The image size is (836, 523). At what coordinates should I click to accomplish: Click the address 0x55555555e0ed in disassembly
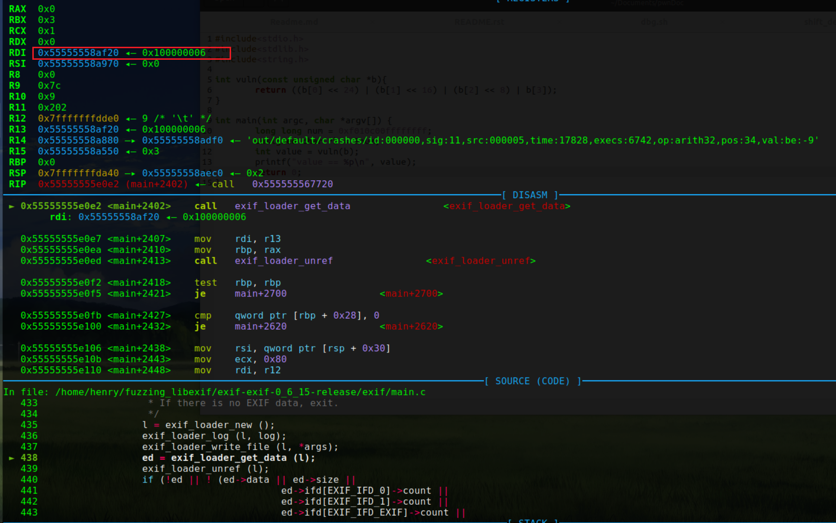[x=61, y=261]
